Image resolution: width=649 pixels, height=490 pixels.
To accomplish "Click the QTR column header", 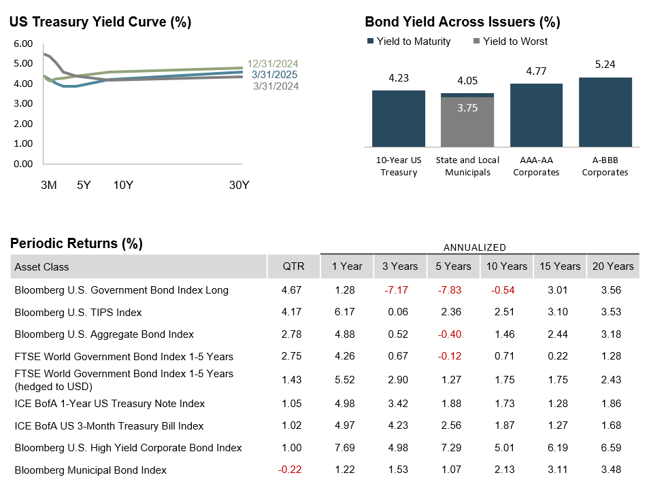I will pyautogui.click(x=293, y=266).
